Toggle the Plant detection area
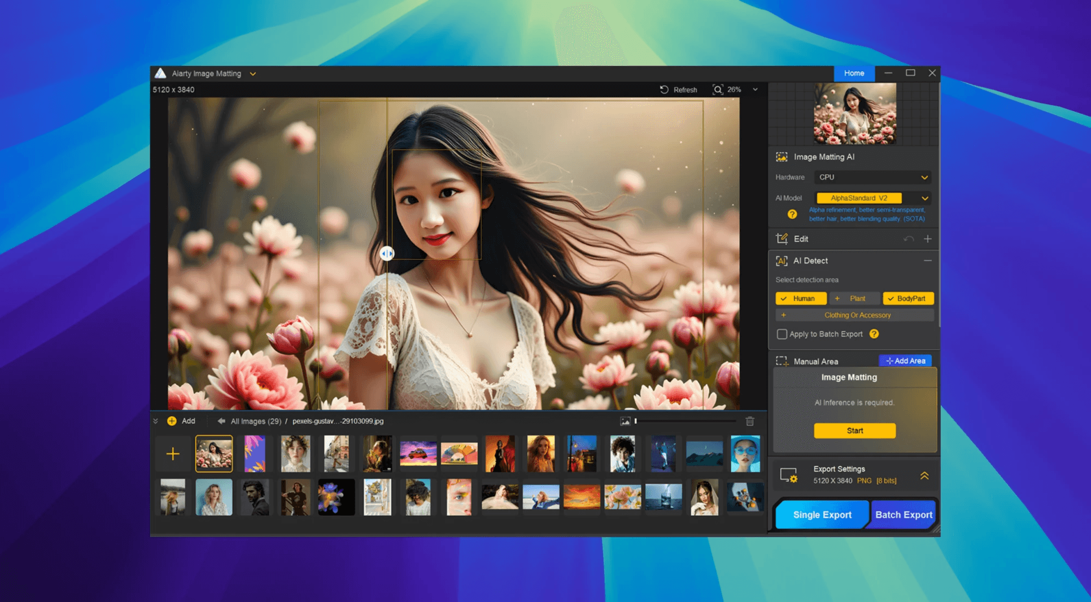This screenshot has width=1091, height=602. click(x=855, y=298)
